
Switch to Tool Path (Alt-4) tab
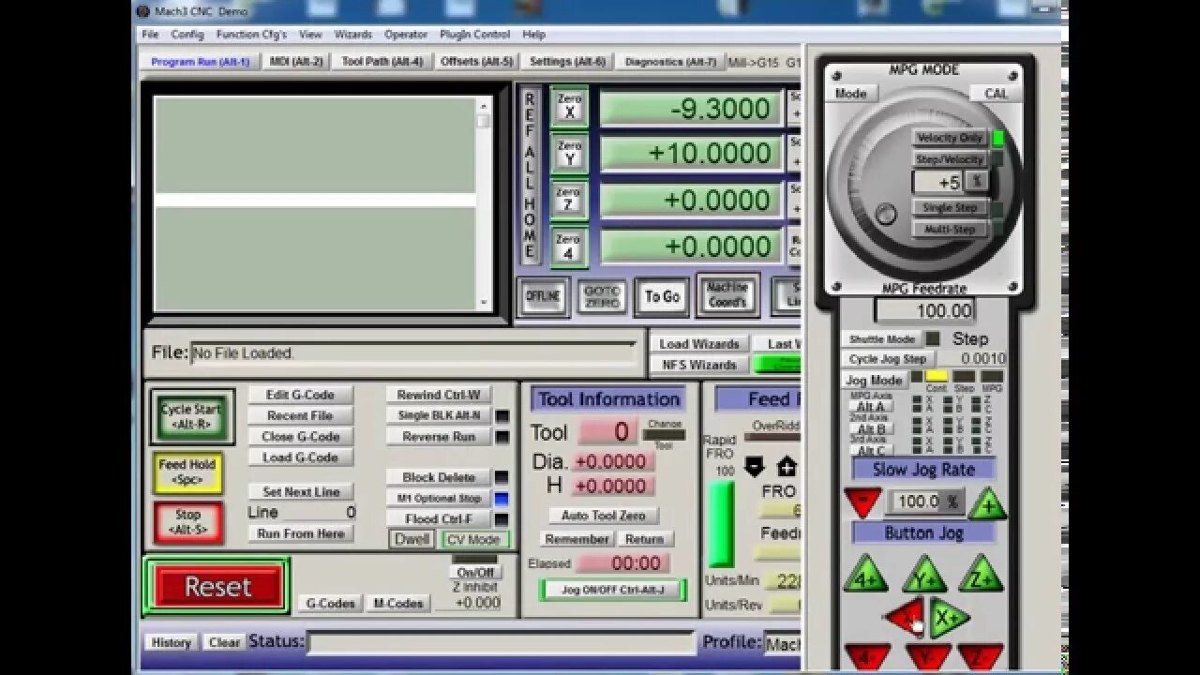pyautogui.click(x=382, y=62)
